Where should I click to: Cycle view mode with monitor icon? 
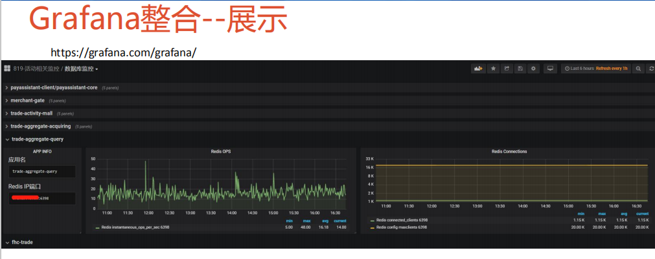[x=550, y=69]
